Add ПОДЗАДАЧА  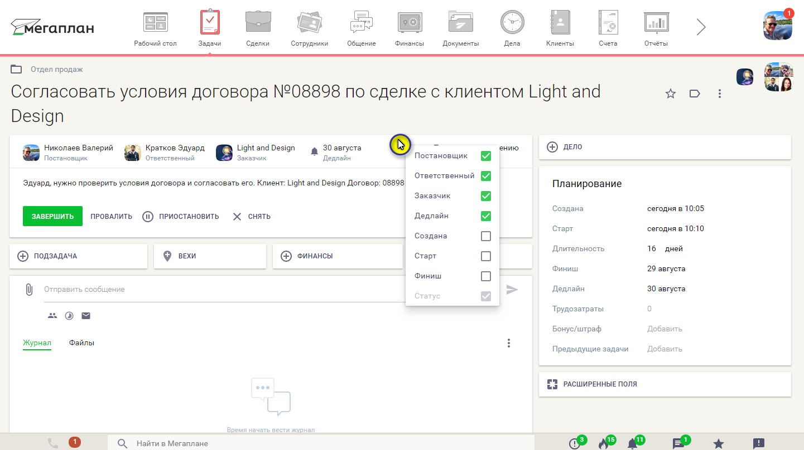(x=78, y=256)
